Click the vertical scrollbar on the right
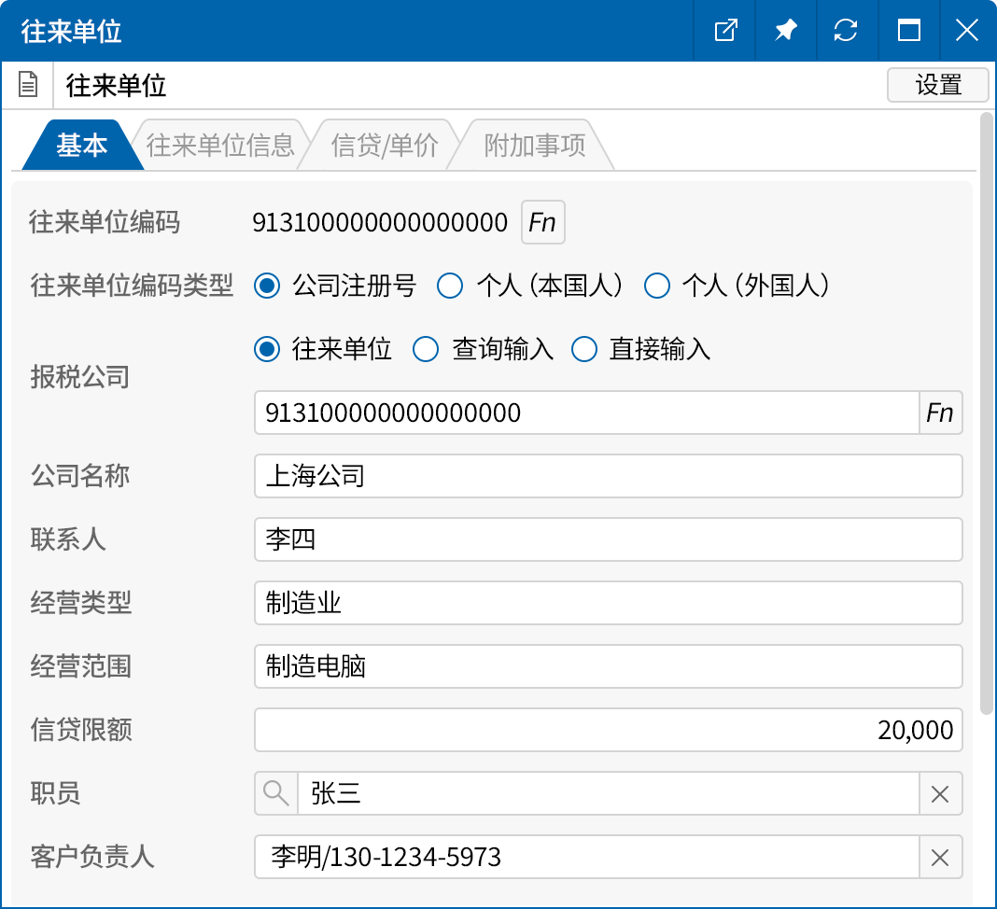This screenshot has width=997, height=909. 987,411
